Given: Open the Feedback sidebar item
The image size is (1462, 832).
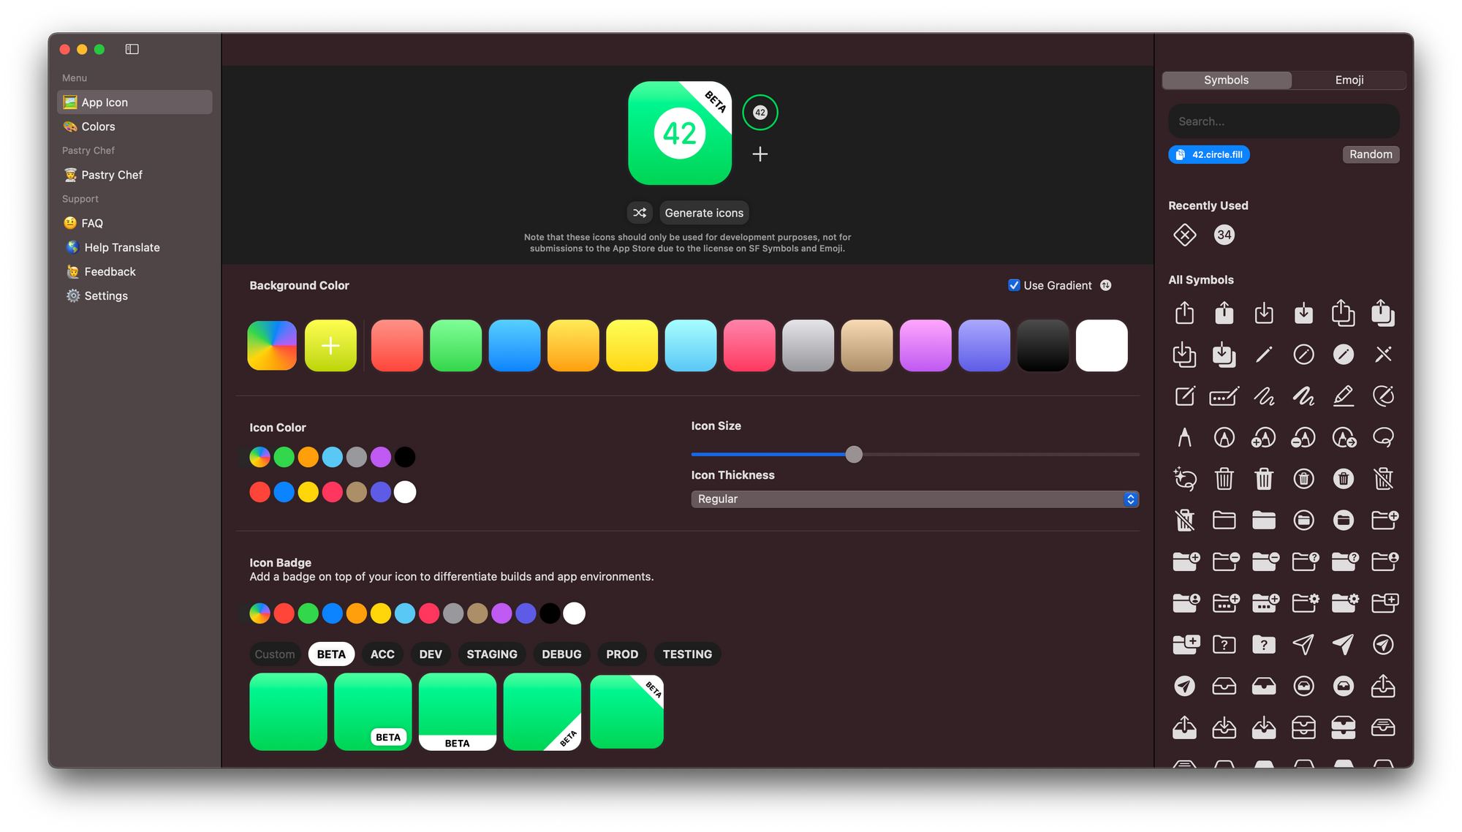Looking at the screenshot, I should [135, 271].
